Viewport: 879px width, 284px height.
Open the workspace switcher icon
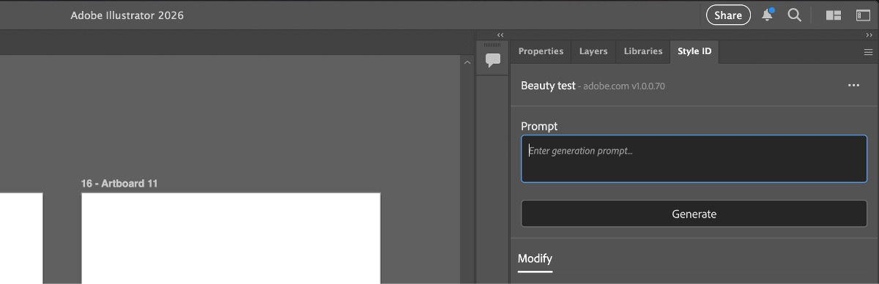[x=863, y=15]
